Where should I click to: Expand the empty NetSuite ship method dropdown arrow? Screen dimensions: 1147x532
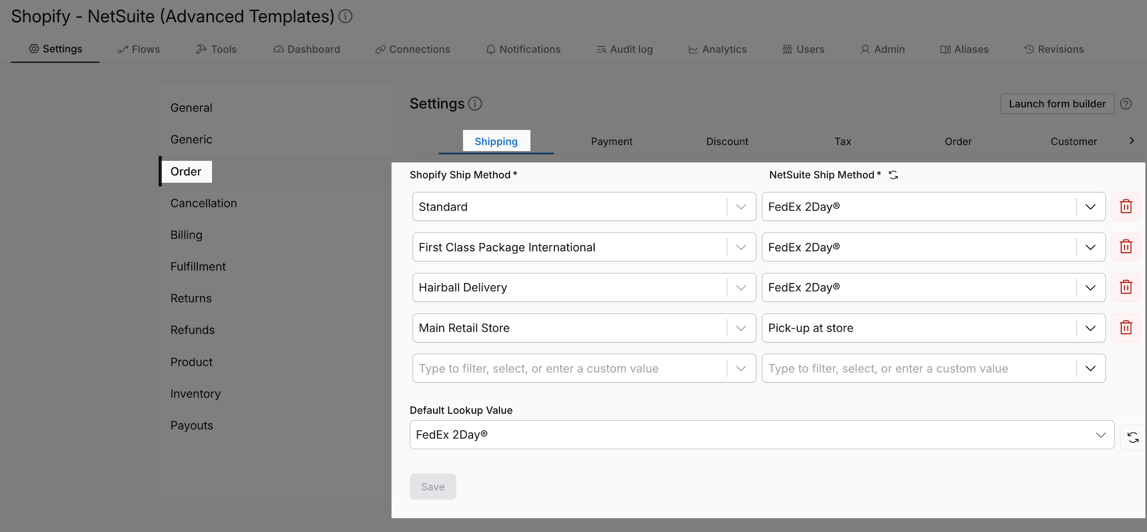point(1090,368)
